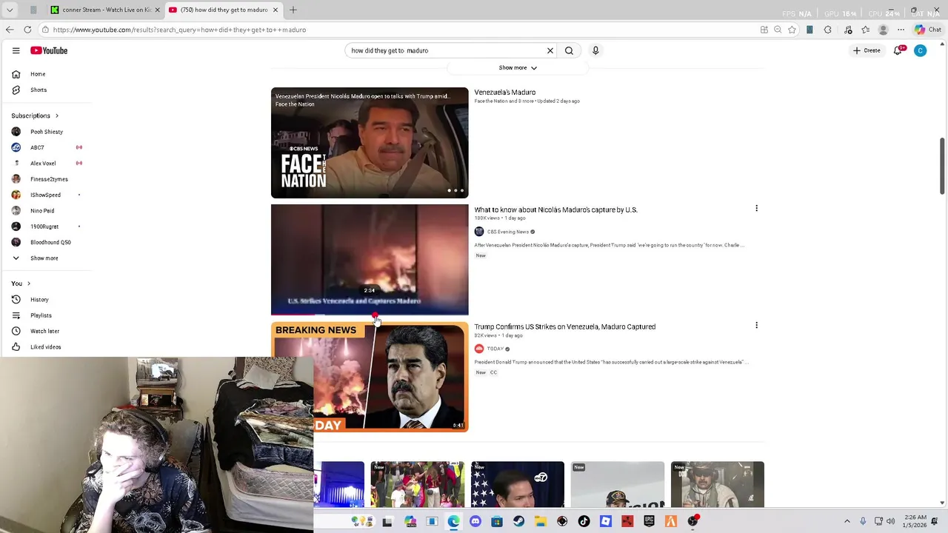Open Microsoft Store from the taskbar
Viewport: 948px width, 533px height.
[497, 521]
